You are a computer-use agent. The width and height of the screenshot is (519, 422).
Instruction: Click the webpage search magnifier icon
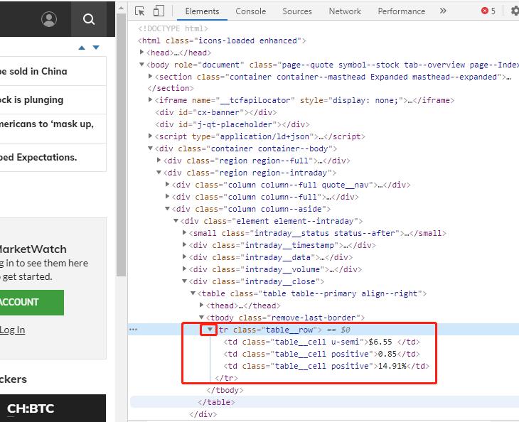(x=89, y=19)
